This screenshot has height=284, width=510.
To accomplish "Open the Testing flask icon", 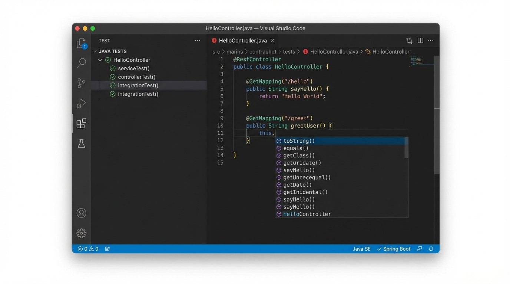I will [x=81, y=143].
